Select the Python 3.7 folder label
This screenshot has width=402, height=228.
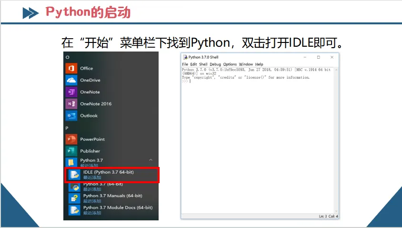[91, 160]
